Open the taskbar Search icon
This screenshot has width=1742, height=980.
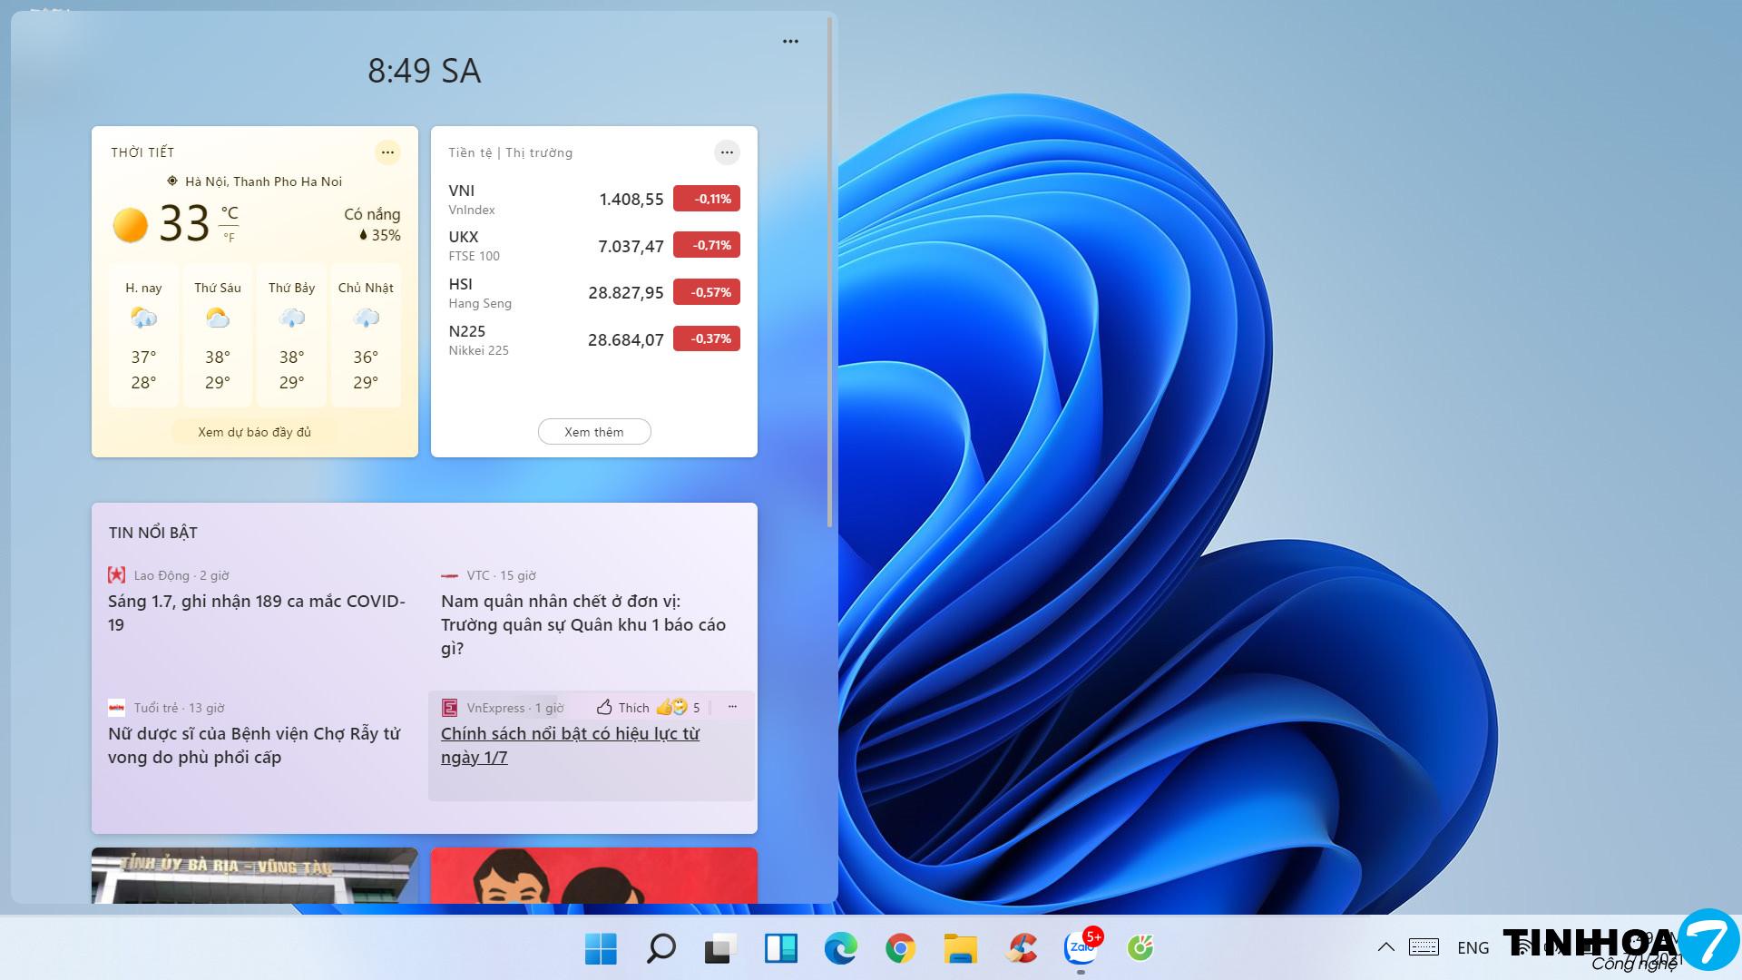[661, 948]
